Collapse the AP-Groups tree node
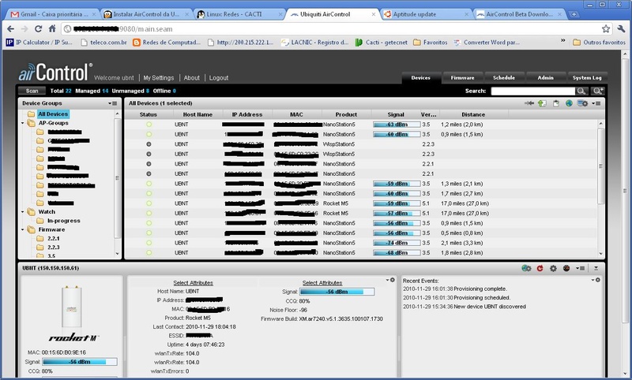Viewport: 632px width, 380px height. 23,123
